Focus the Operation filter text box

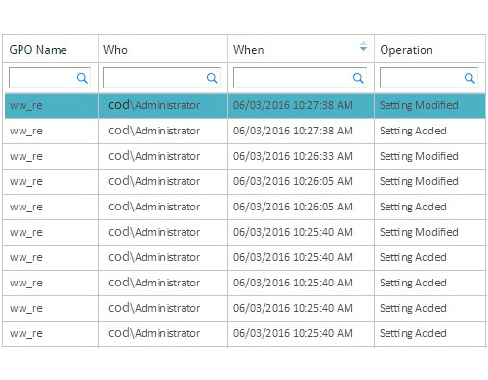point(428,78)
